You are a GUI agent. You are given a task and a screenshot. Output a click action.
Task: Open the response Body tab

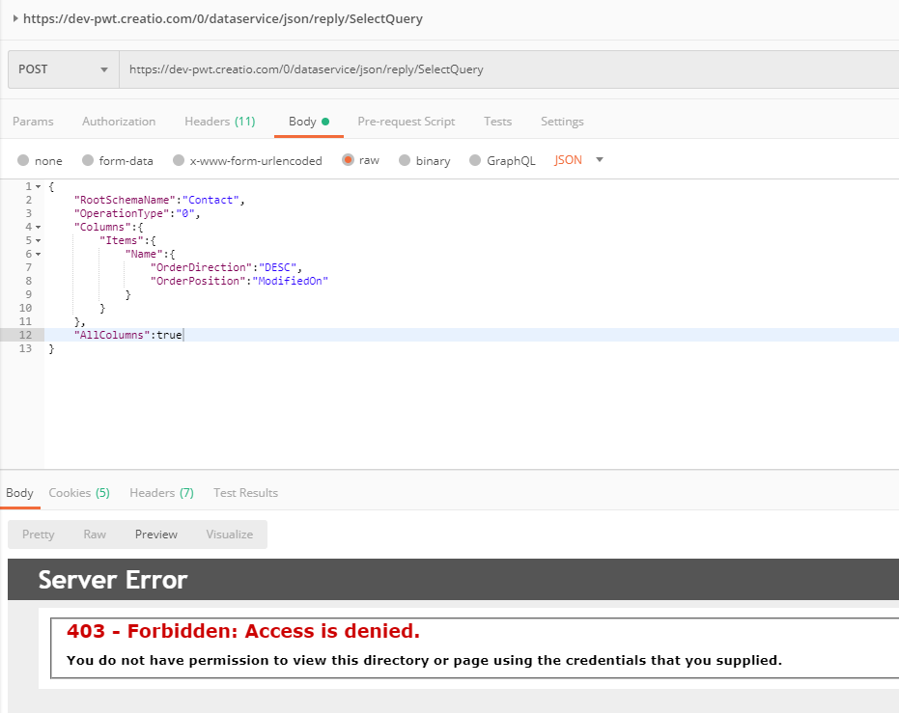point(19,493)
